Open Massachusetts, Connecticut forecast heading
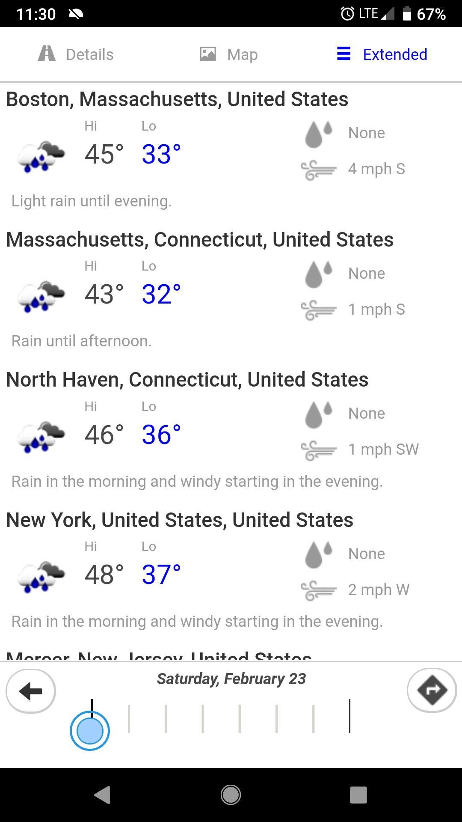462x822 pixels. (x=200, y=240)
